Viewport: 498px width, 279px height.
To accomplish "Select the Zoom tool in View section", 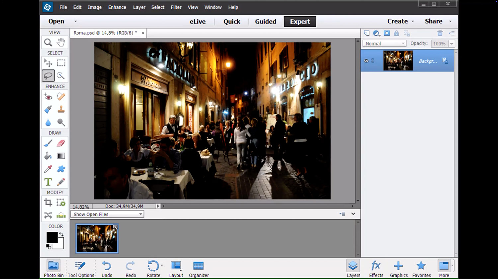I will (x=48, y=42).
